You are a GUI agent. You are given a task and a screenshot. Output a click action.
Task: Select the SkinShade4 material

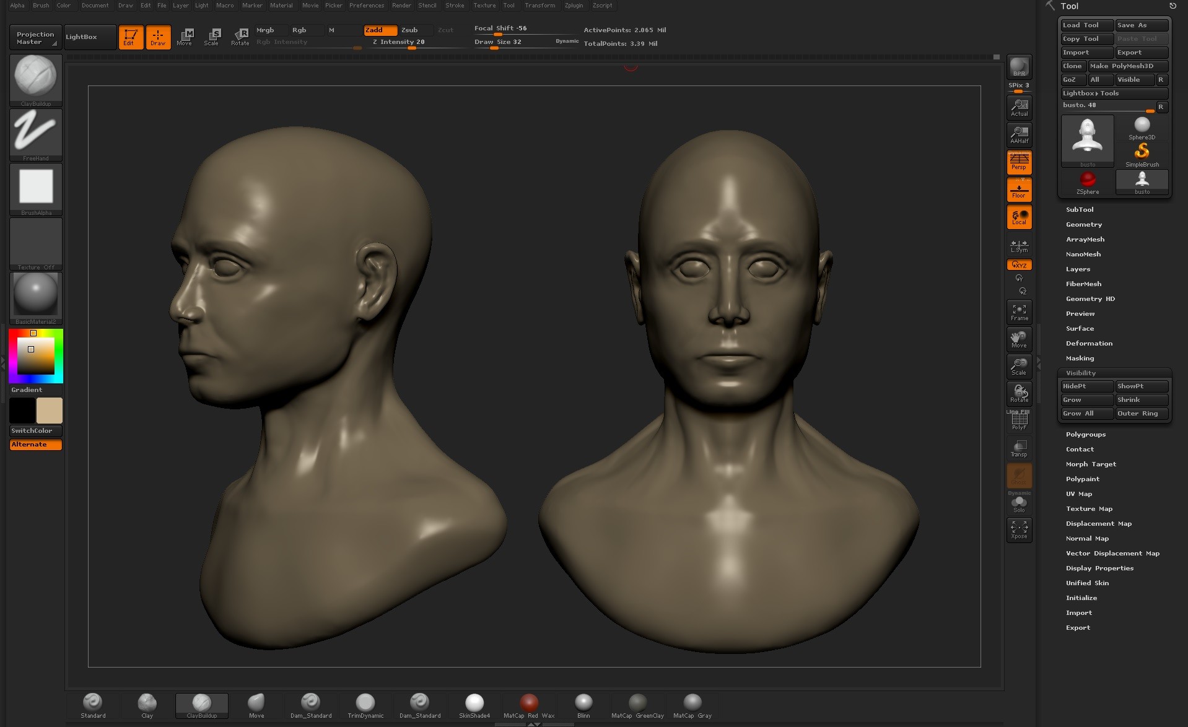tap(474, 703)
